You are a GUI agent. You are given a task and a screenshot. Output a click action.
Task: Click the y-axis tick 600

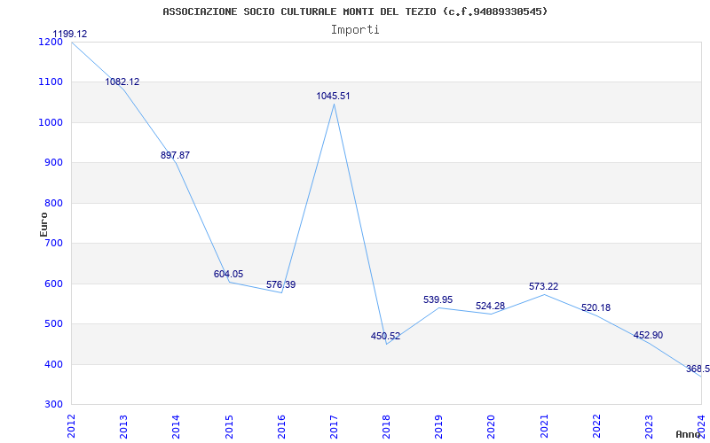tap(53, 284)
